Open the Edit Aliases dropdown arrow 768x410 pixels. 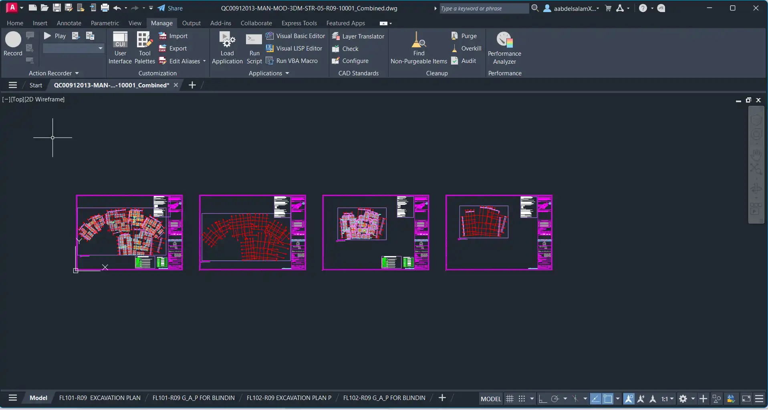tap(204, 61)
